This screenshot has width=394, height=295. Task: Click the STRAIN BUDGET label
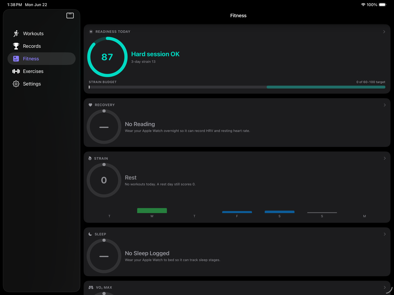click(x=103, y=82)
